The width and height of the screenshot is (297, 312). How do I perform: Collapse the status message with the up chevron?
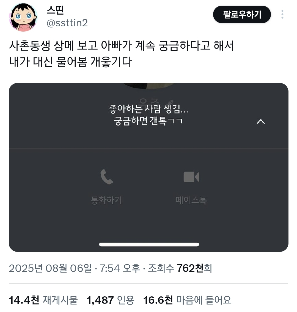[x=261, y=121]
